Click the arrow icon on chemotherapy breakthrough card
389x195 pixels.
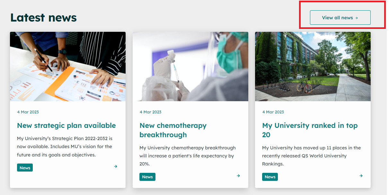coord(238,176)
